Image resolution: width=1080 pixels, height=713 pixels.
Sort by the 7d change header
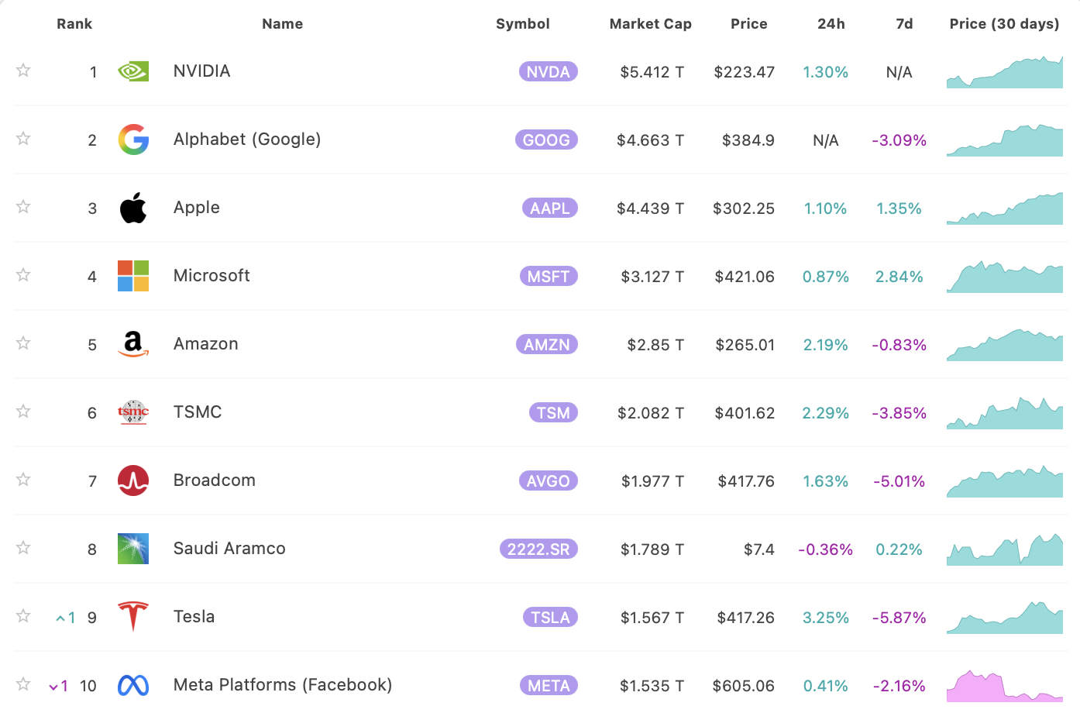click(904, 24)
